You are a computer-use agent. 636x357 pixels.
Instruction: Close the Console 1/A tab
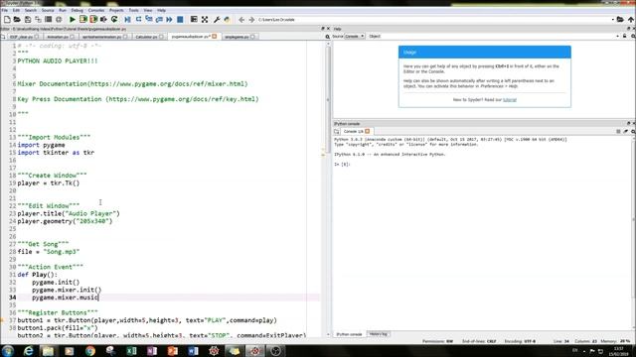367,131
